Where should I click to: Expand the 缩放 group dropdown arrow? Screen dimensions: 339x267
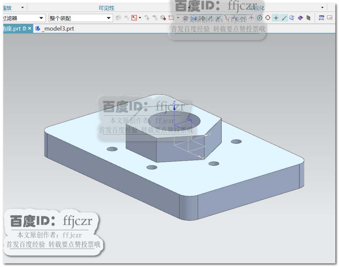point(22,7)
